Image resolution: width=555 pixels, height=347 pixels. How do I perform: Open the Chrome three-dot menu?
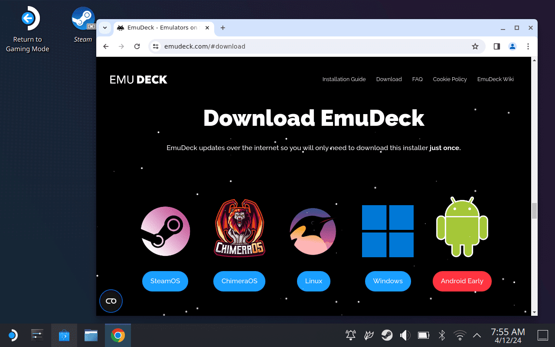[528, 46]
